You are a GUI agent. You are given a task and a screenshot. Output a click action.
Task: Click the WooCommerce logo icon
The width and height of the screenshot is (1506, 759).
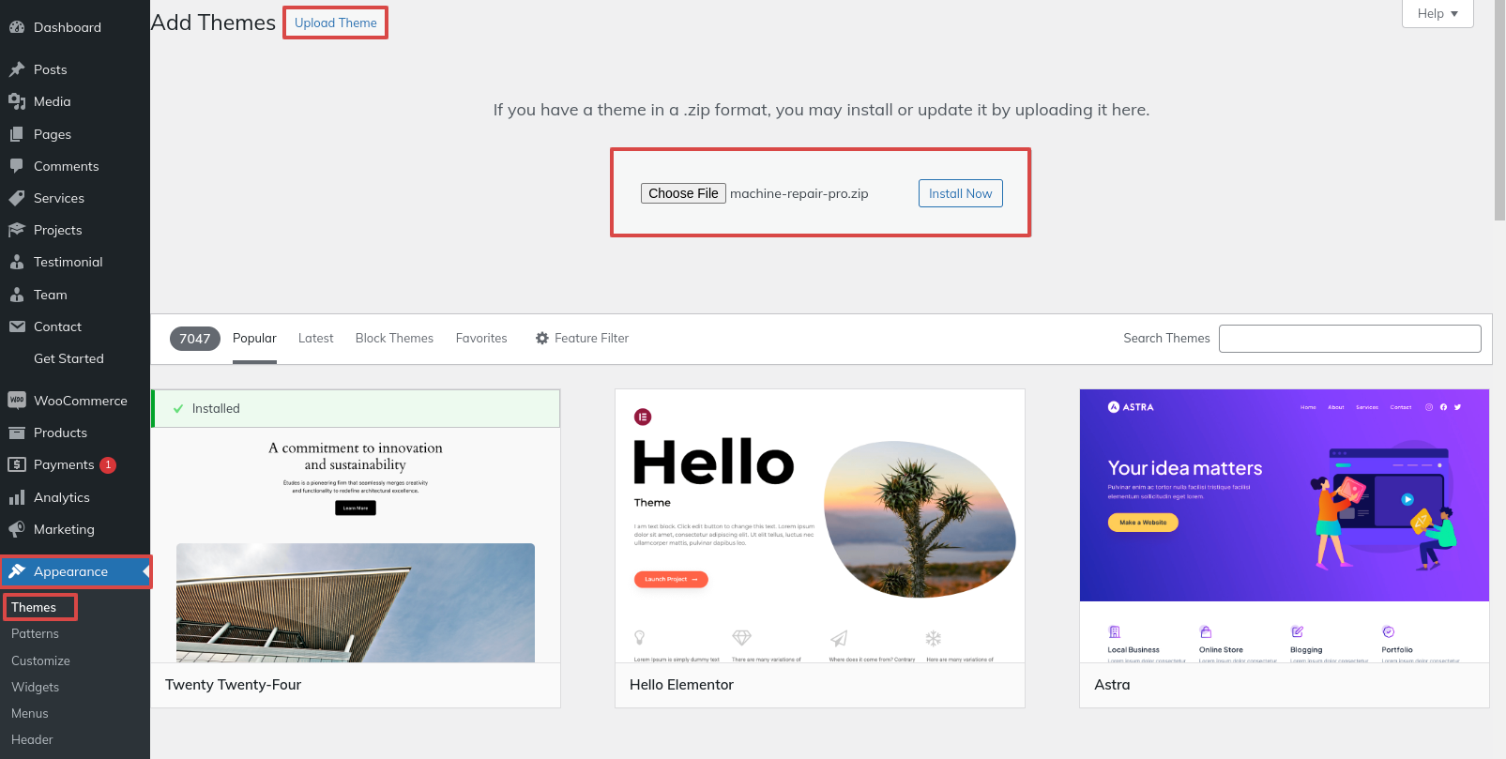coord(17,401)
